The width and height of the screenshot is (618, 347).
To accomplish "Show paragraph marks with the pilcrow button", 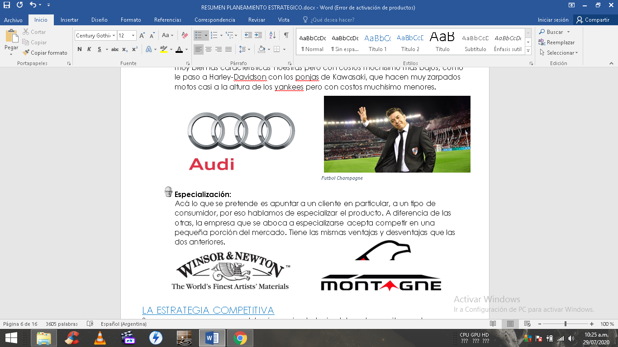I will pyautogui.click(x=286, y=35).
